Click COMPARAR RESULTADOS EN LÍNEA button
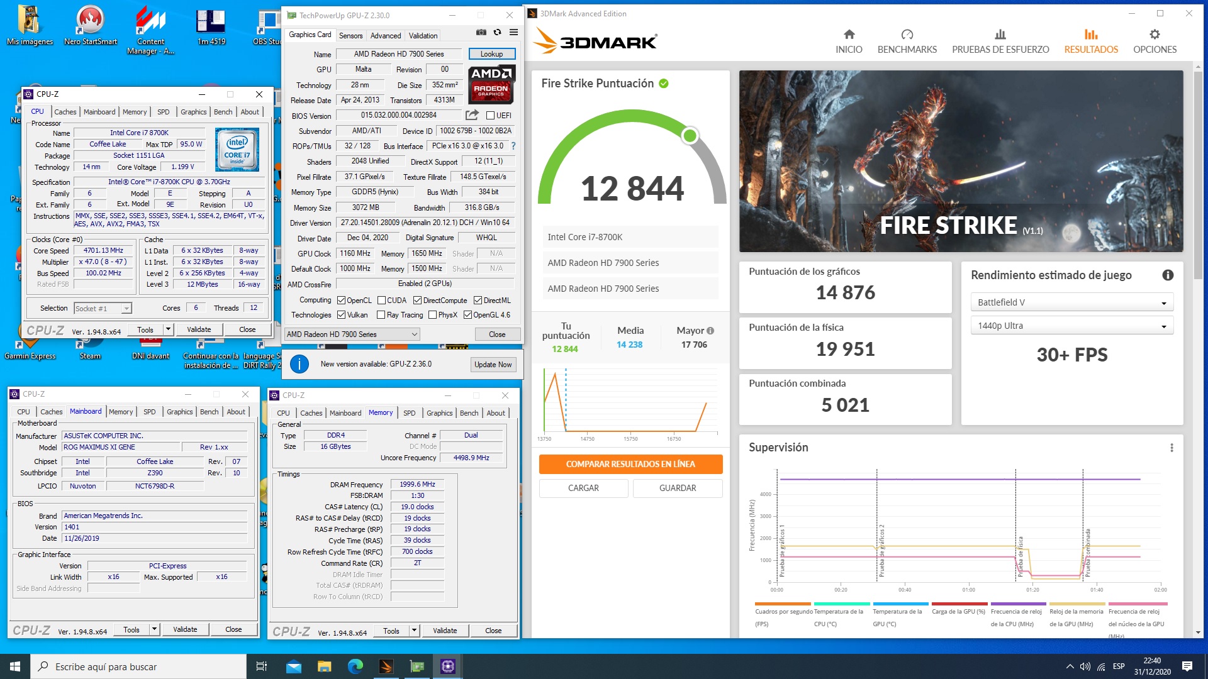 [630, 464]
